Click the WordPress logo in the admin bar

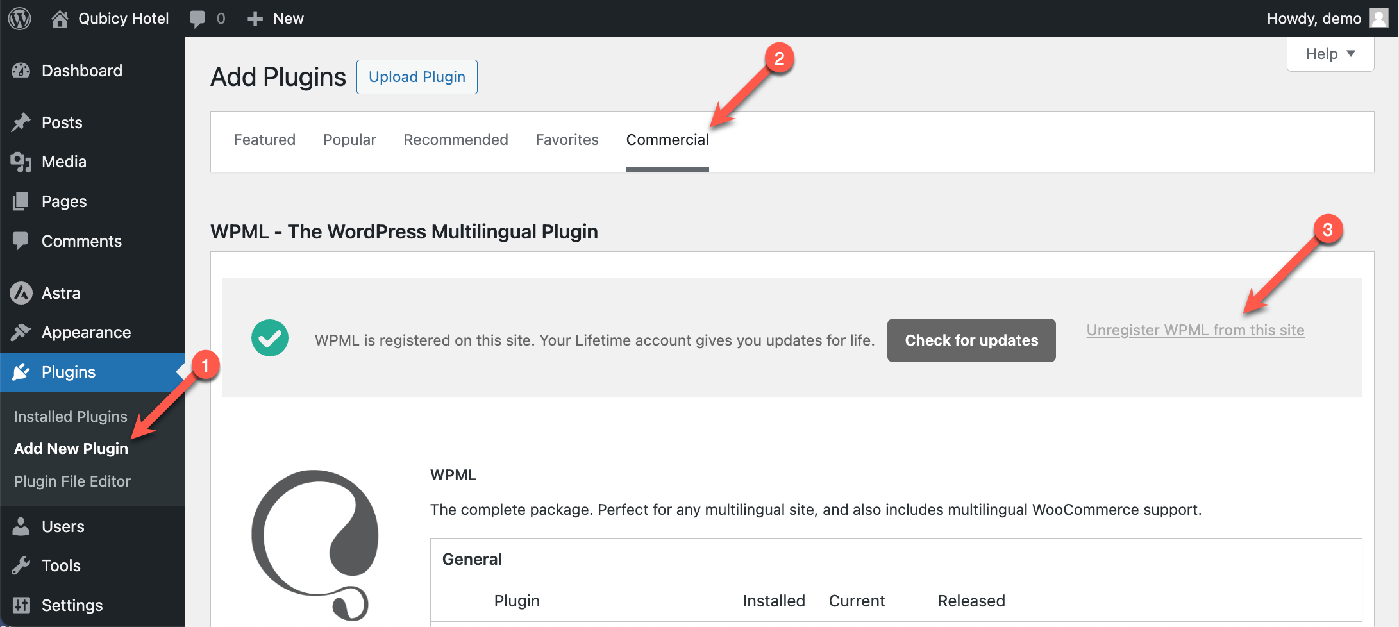19,18
